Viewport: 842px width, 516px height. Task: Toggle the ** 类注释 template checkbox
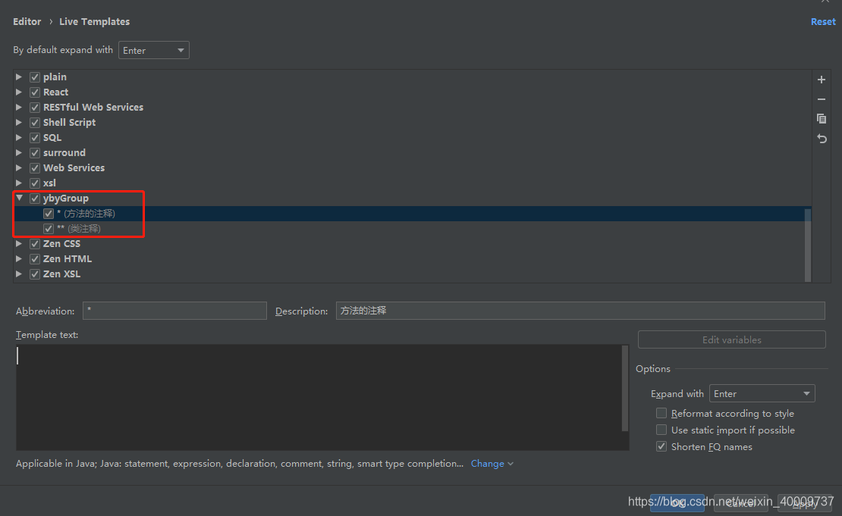coord(49,229)
